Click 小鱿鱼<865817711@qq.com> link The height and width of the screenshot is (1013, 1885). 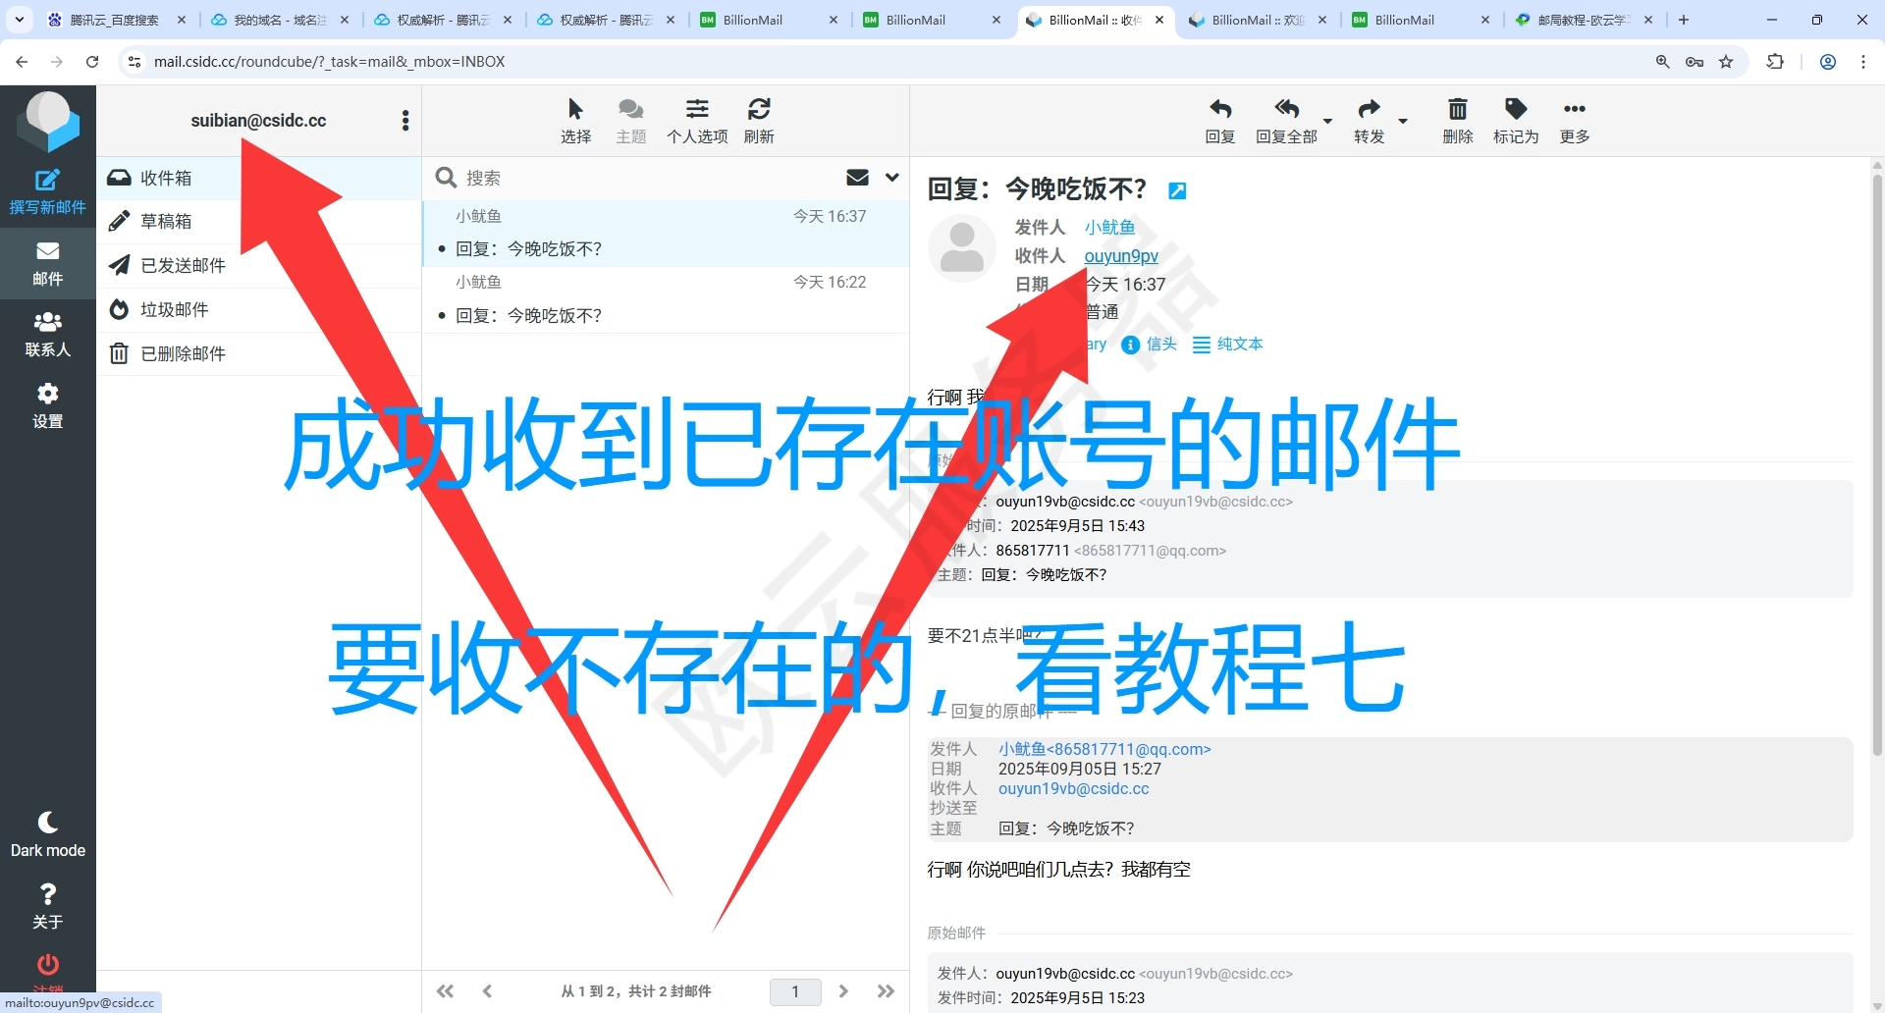1104,749
